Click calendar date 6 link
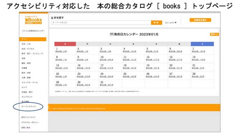The width and height of the screenshot is (239, 134). (170, 49)
